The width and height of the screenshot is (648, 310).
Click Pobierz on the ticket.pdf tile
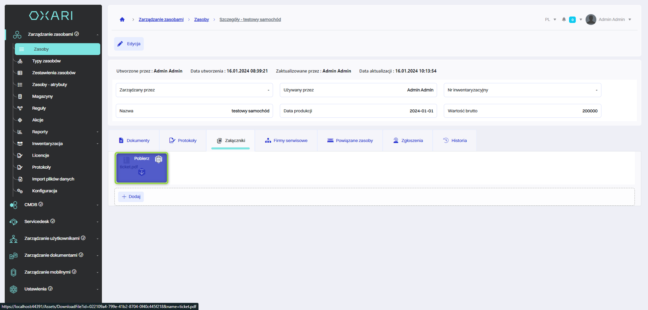coord(142,159)
